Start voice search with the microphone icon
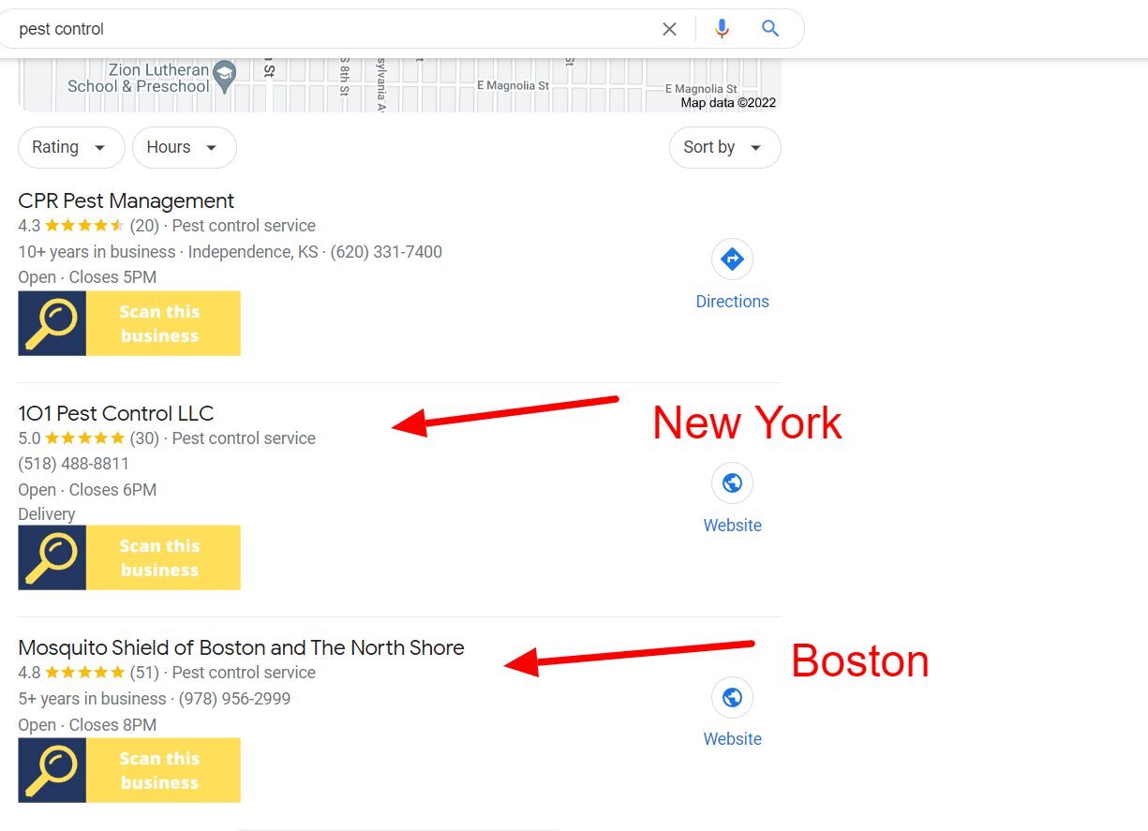 (721, 29)
